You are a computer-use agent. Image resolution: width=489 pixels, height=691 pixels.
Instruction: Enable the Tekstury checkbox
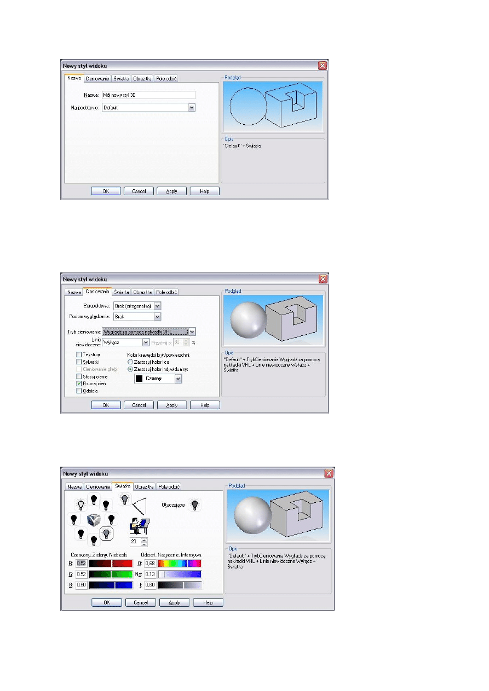coord(79,355)
